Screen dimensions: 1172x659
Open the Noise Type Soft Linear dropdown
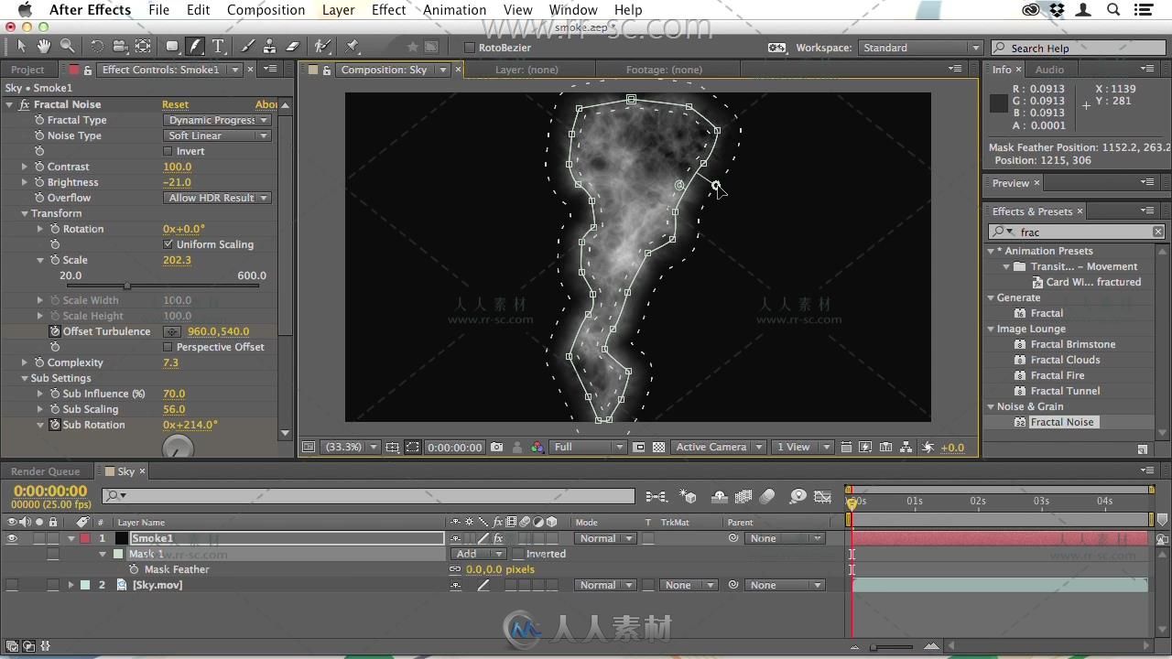[217, 135]
